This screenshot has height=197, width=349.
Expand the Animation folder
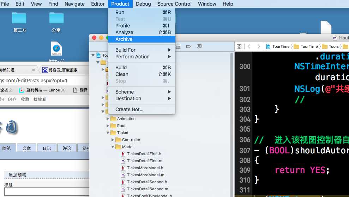coord(108,119)
